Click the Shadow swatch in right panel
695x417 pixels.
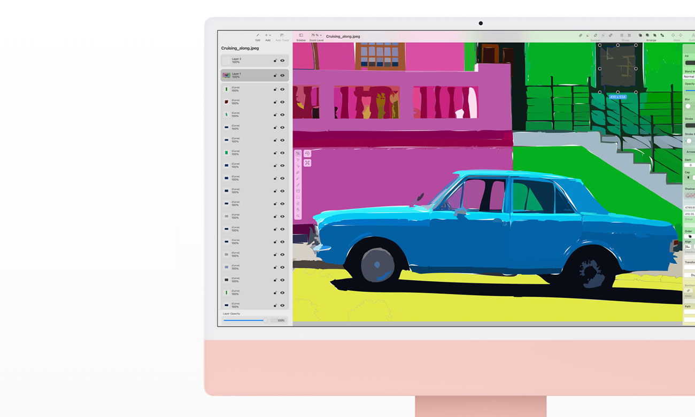(x=690, y=196)
